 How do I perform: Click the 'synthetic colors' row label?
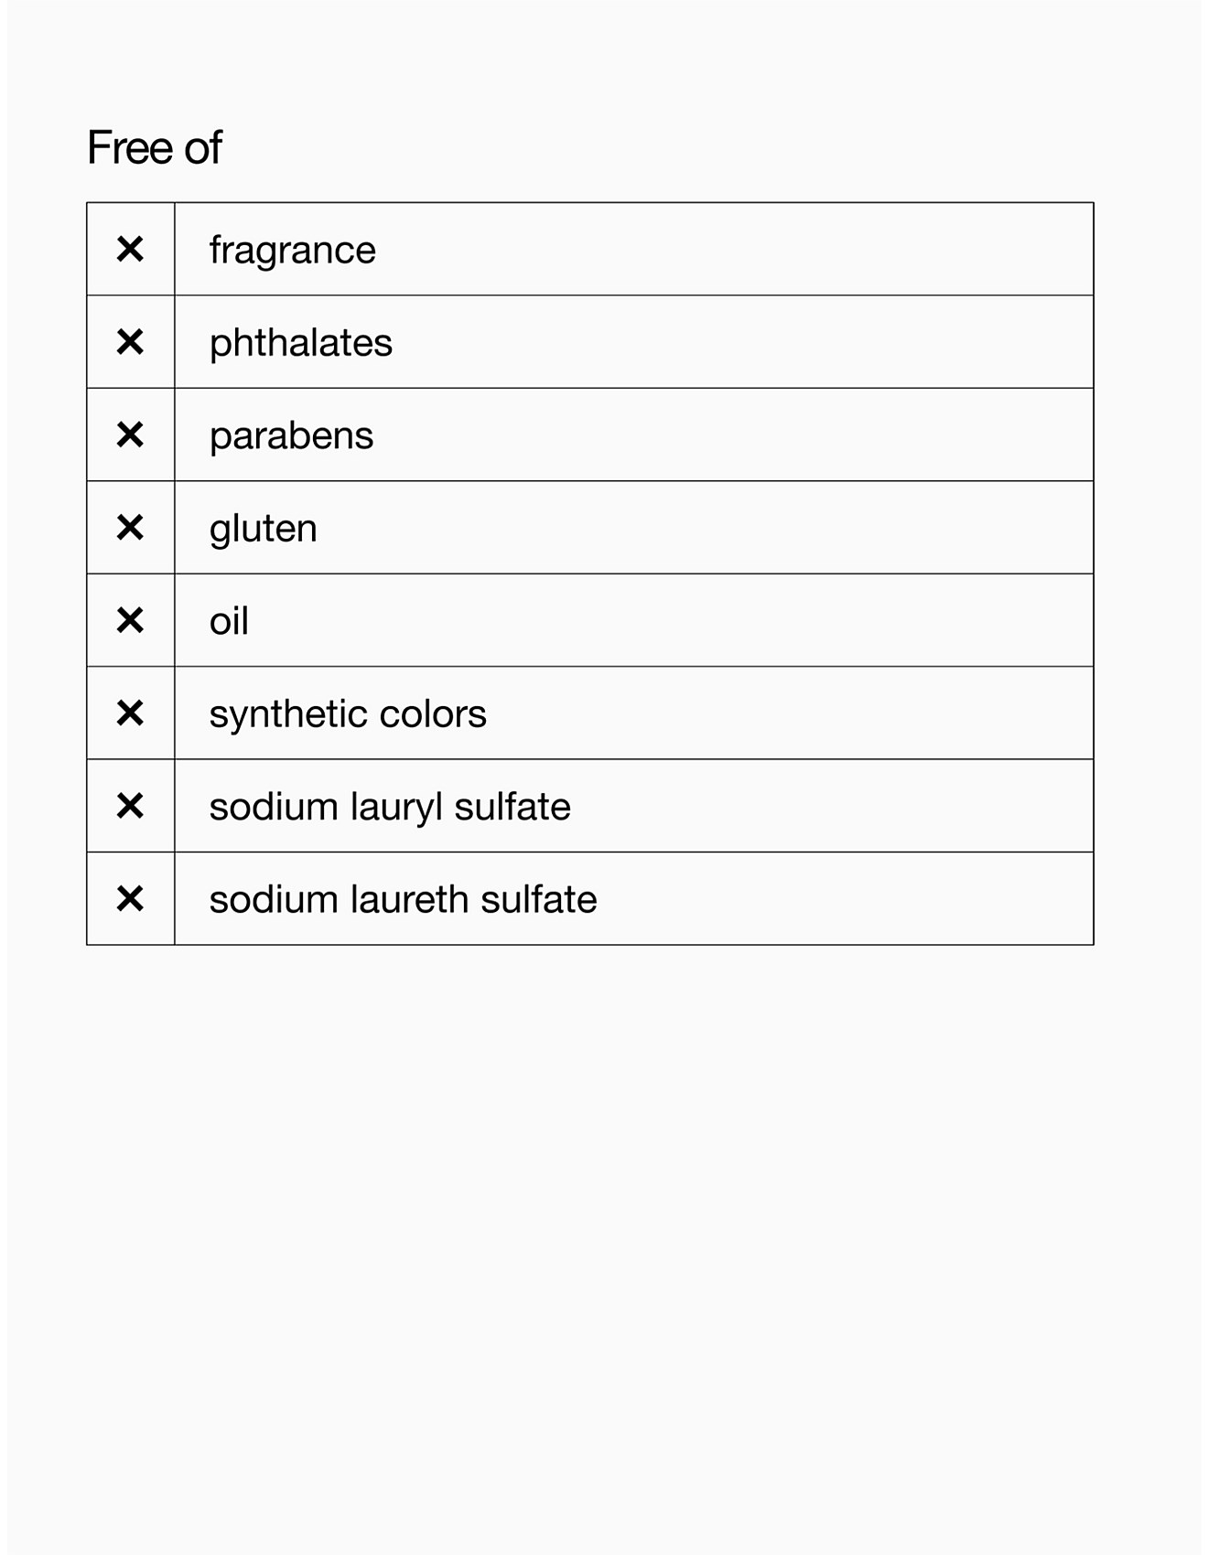pyautogui.click(x=347, y=714)
